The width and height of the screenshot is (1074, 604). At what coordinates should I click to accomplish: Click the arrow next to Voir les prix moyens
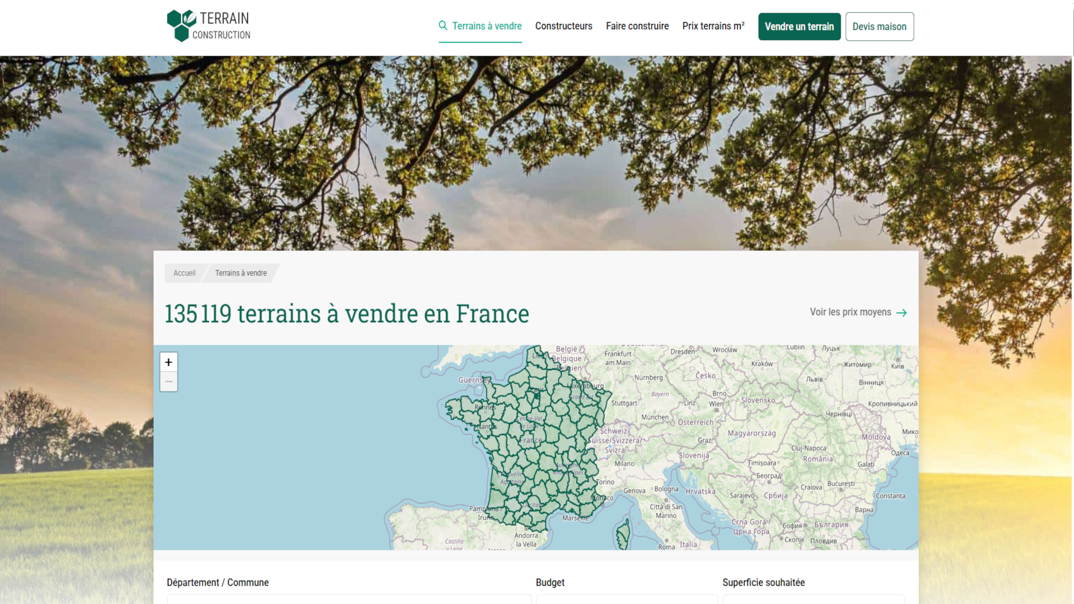click(901, 313)
